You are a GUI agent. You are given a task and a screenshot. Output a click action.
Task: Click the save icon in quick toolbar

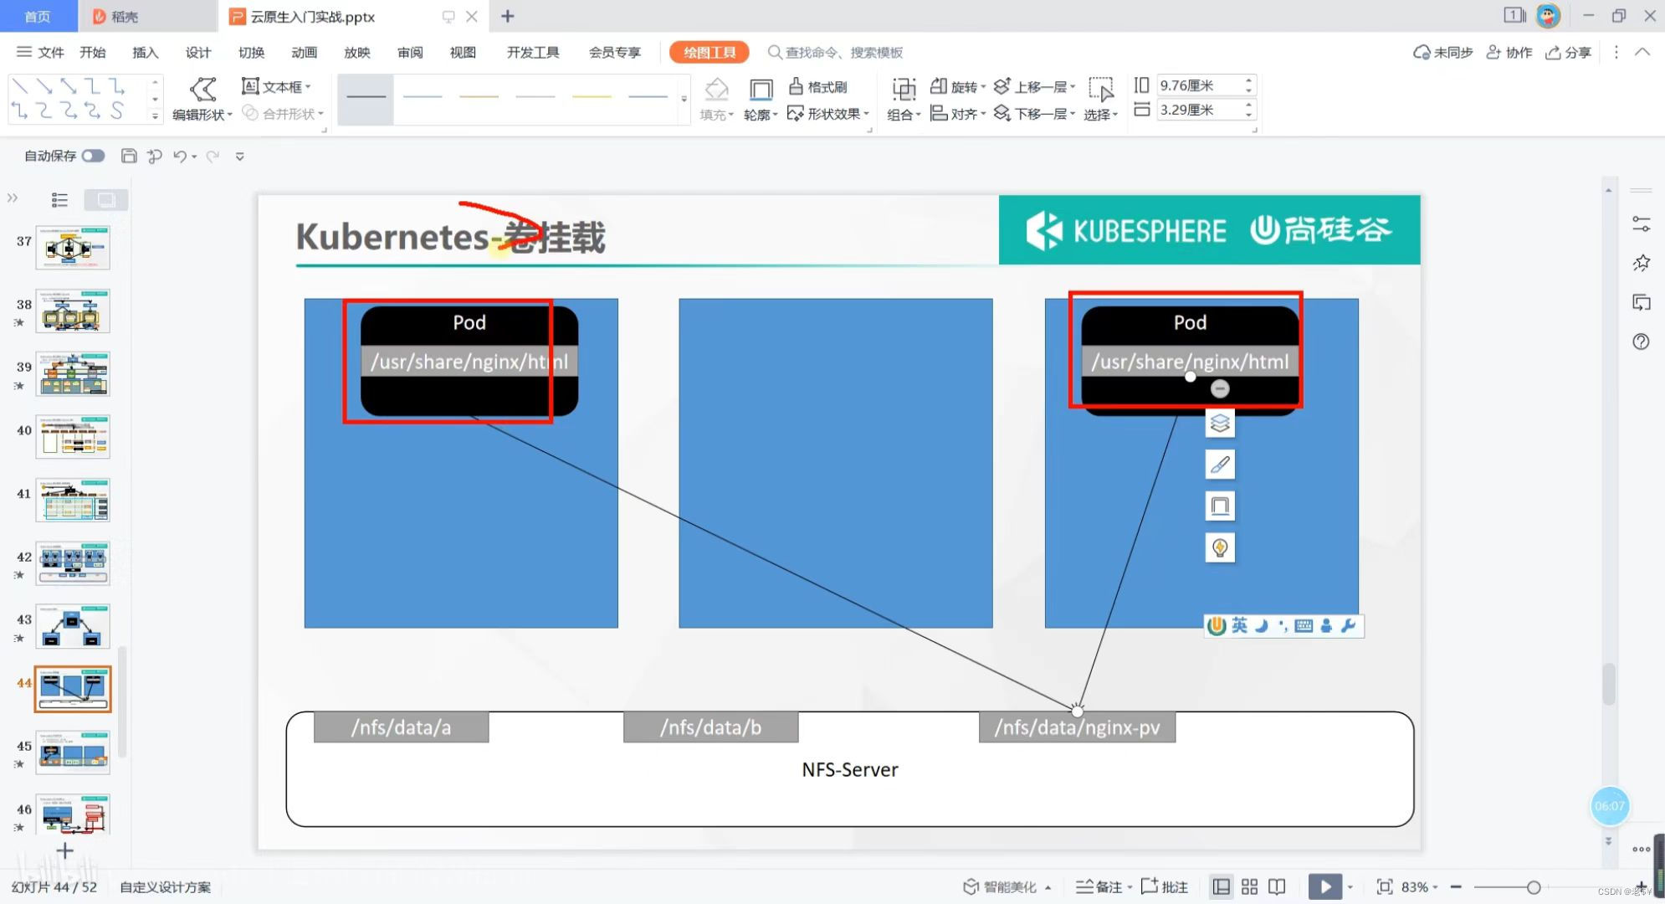pyautogui.click(x=129, y=156)
